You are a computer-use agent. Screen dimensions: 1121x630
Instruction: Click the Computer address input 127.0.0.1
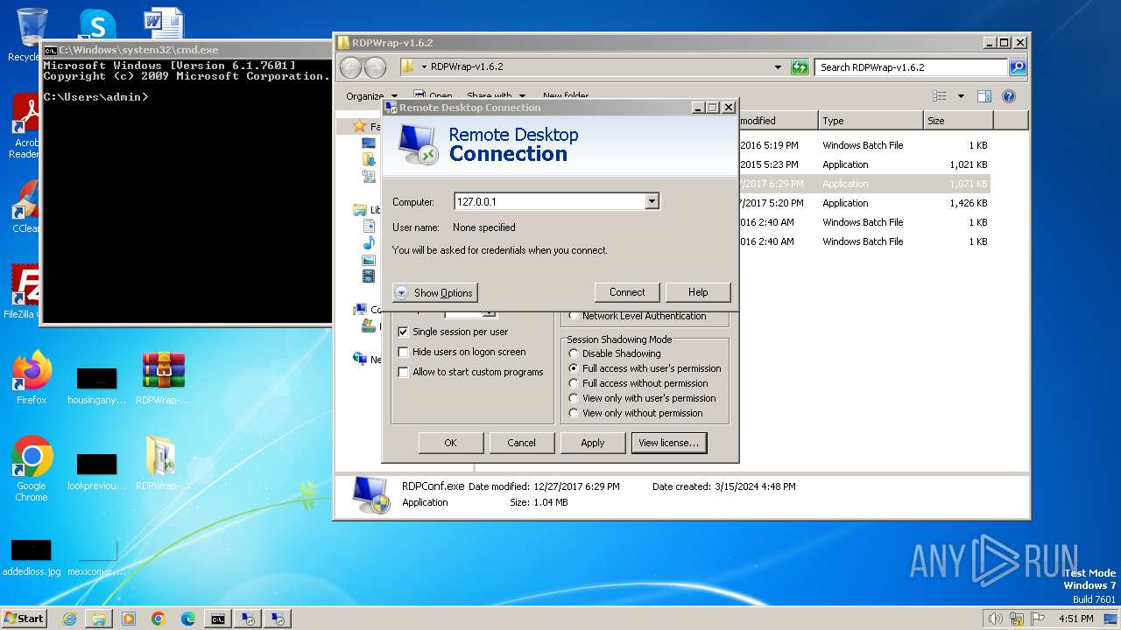click(549, 201)
